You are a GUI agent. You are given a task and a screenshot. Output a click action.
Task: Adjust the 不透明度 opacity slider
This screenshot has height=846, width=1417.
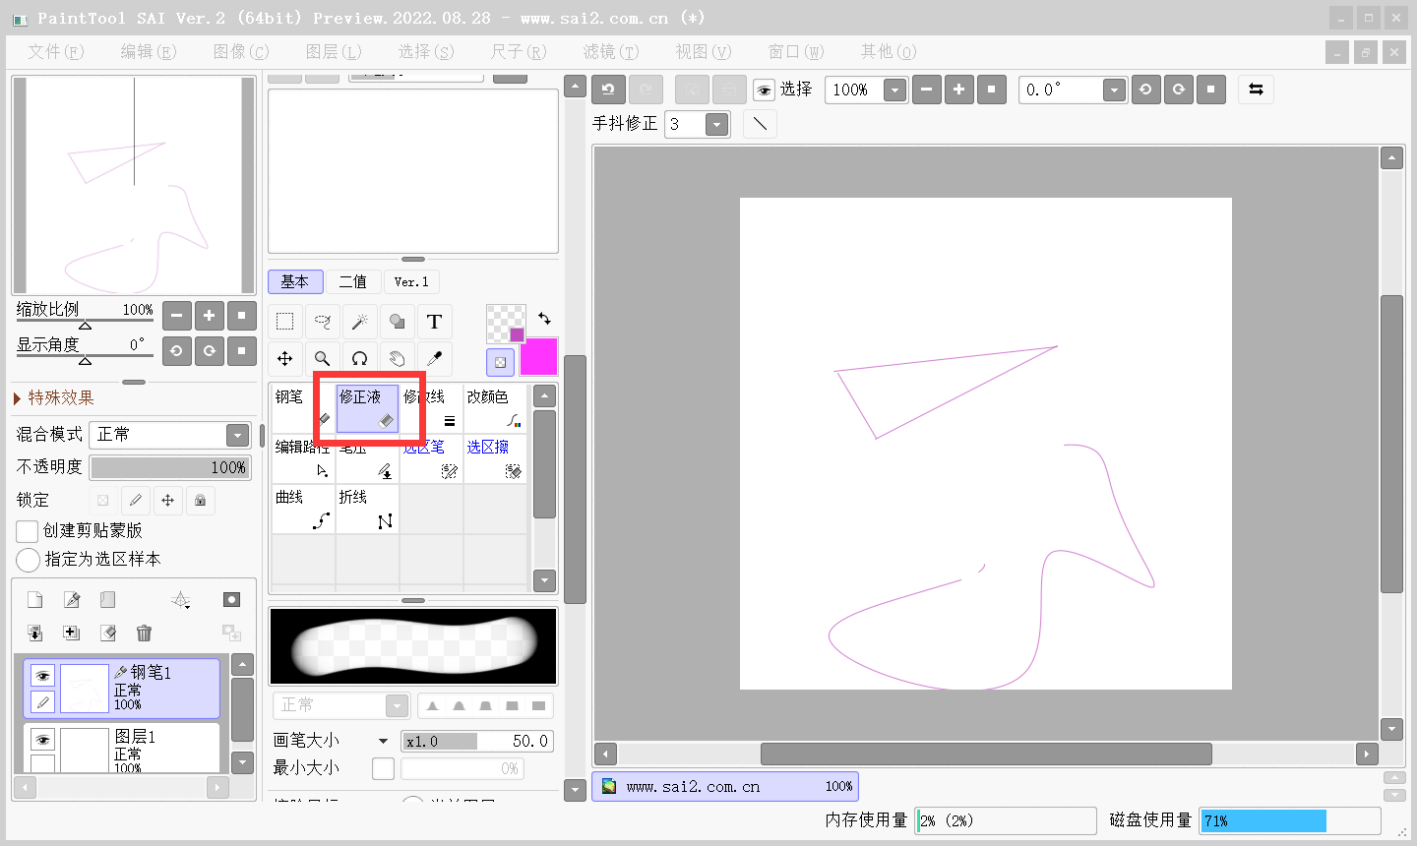(170, 467)
